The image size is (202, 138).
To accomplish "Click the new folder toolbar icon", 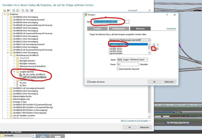I will pyautogui.click(x=4, y=10).
